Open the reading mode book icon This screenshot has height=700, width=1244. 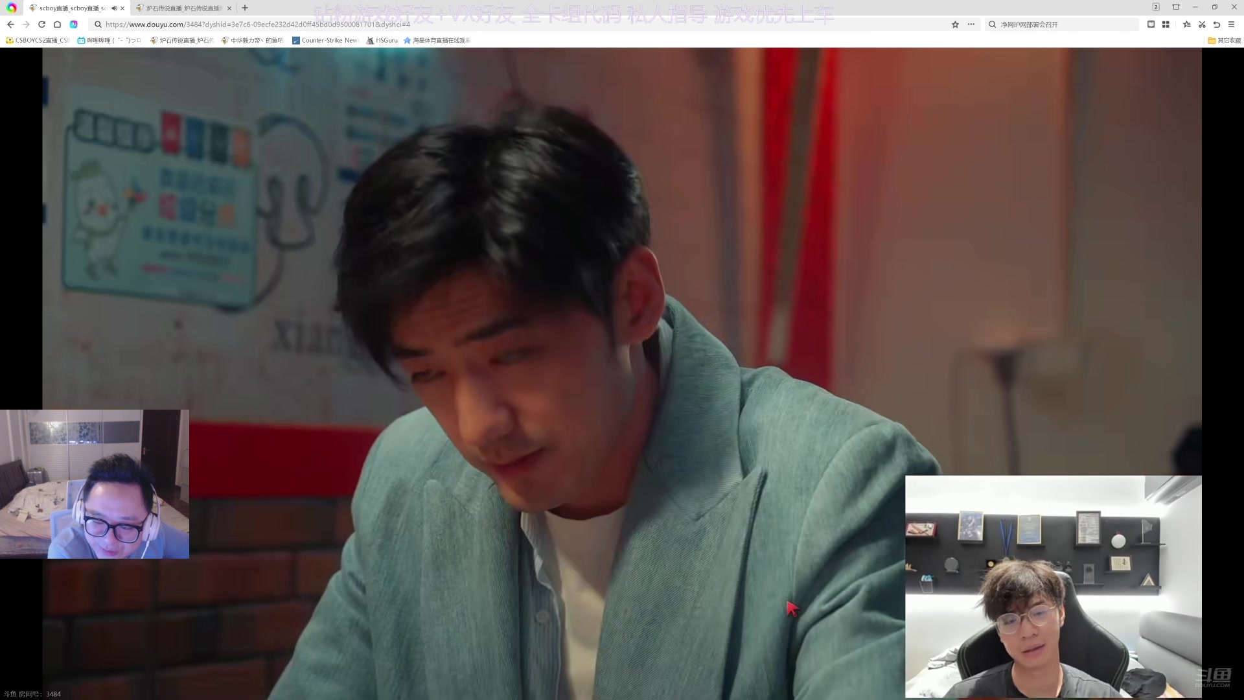pyautogui.click(x=1151, y=24)
